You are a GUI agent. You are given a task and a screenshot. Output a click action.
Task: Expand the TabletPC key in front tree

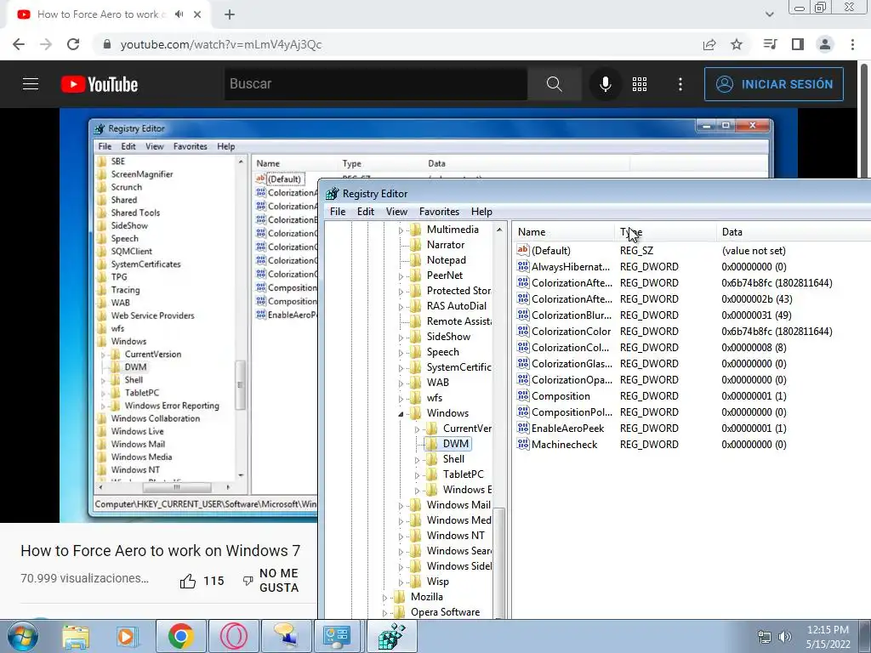[417, 474]
